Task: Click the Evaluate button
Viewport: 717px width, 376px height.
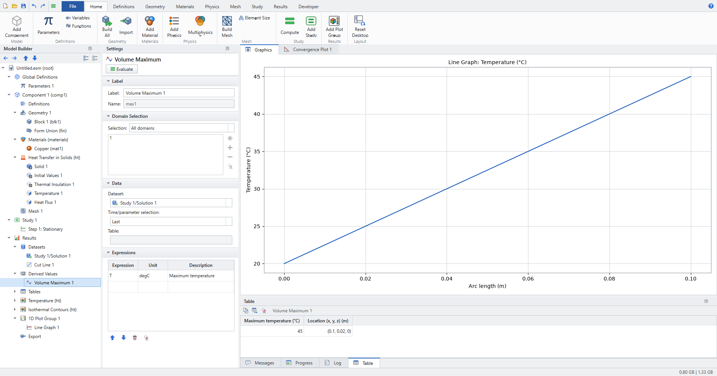Action: tap(122, 69)
